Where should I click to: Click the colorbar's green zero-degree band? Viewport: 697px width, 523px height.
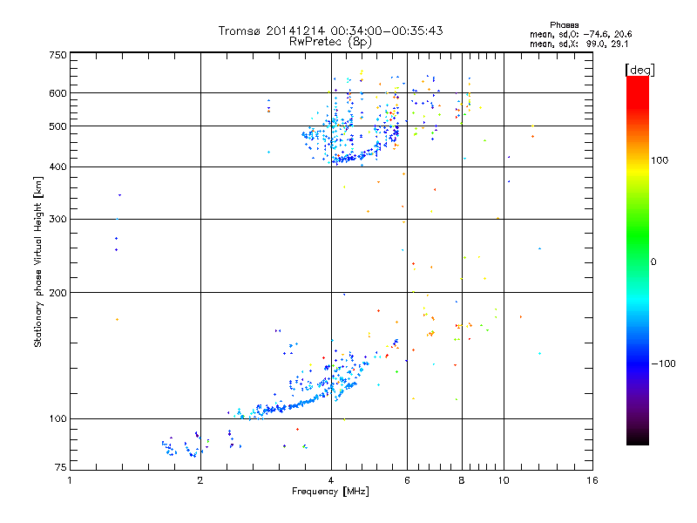click(638, 261)
